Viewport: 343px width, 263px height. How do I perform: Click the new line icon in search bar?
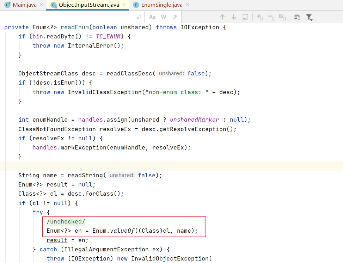139,17
